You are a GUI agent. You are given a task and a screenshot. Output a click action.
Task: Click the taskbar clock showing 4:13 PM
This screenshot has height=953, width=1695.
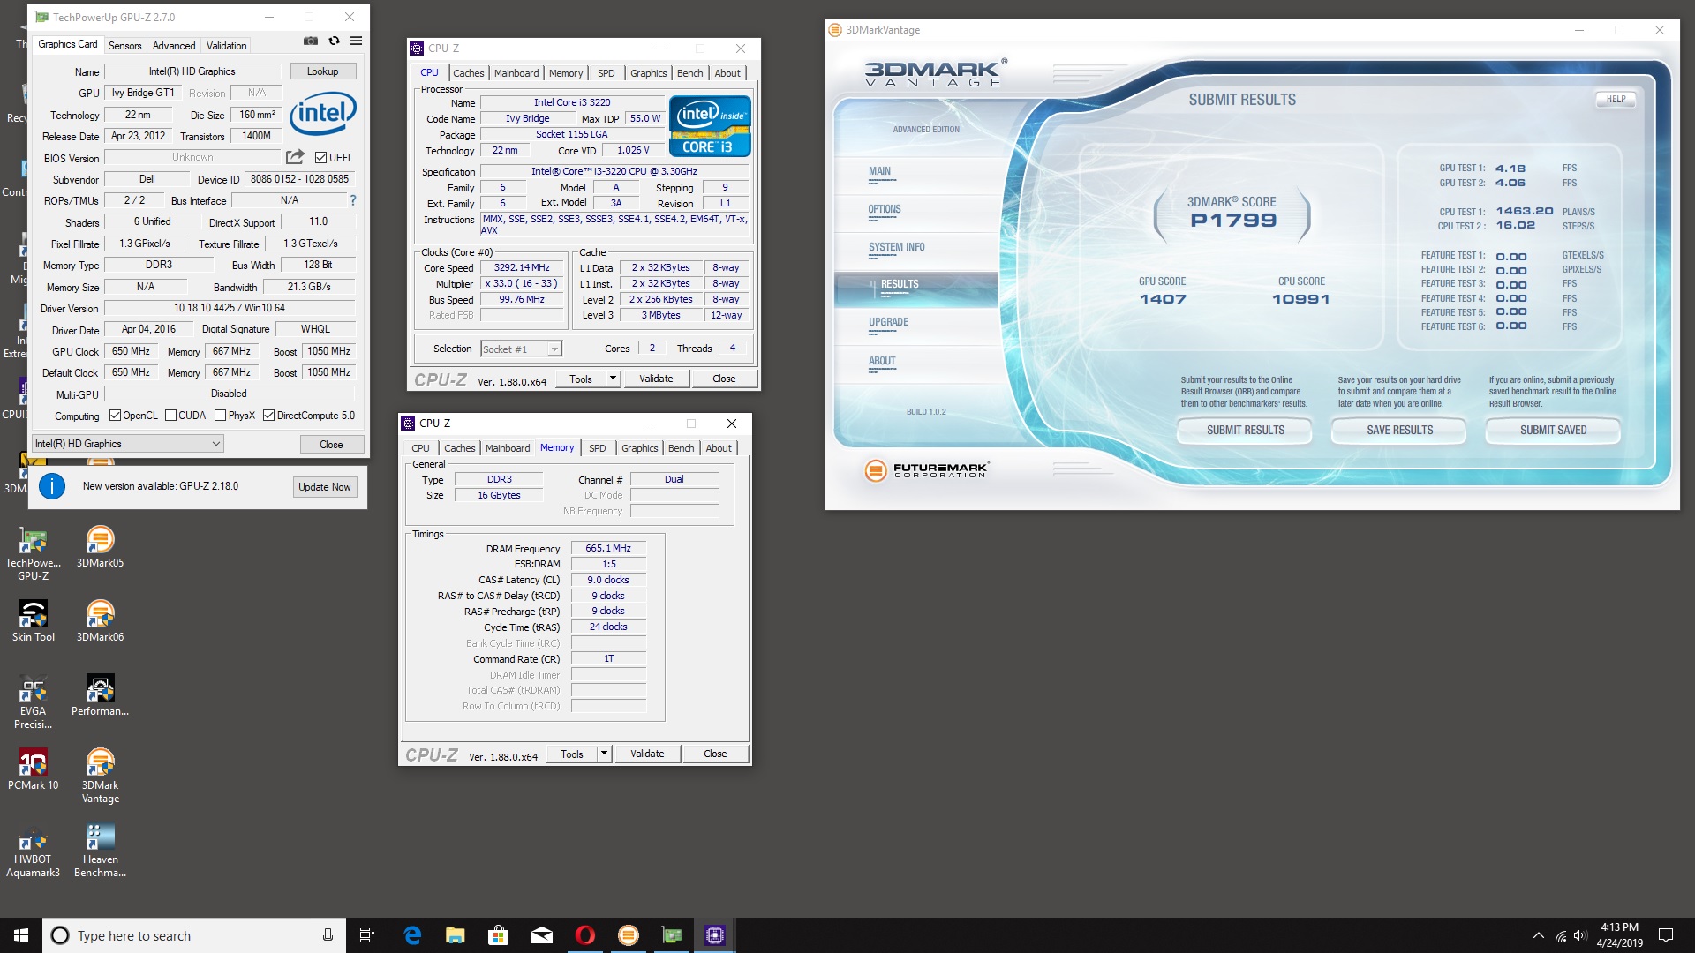[x=1619, y=935]
